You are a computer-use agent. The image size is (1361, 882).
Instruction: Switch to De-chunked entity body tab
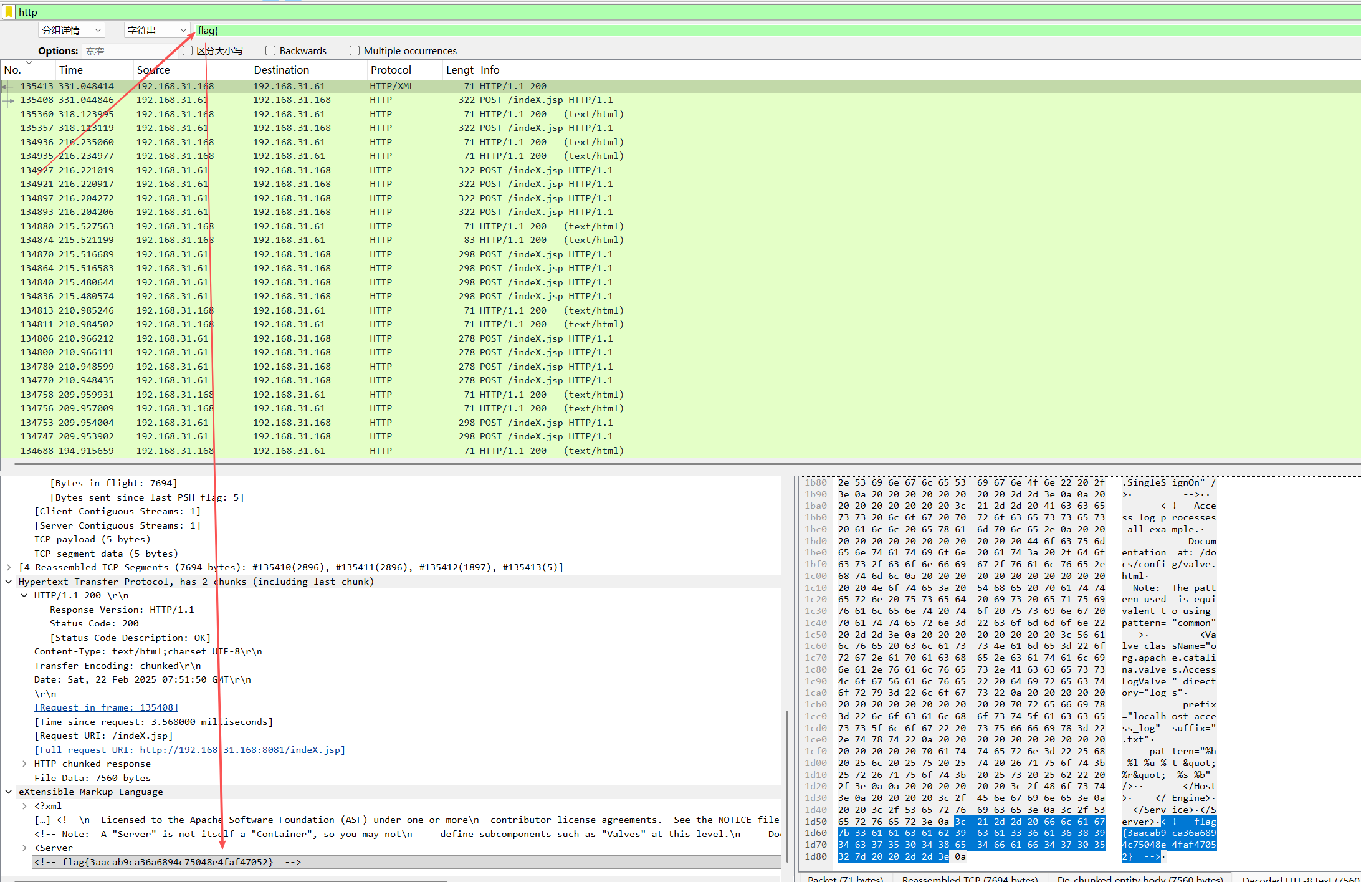pos(1139,878)
